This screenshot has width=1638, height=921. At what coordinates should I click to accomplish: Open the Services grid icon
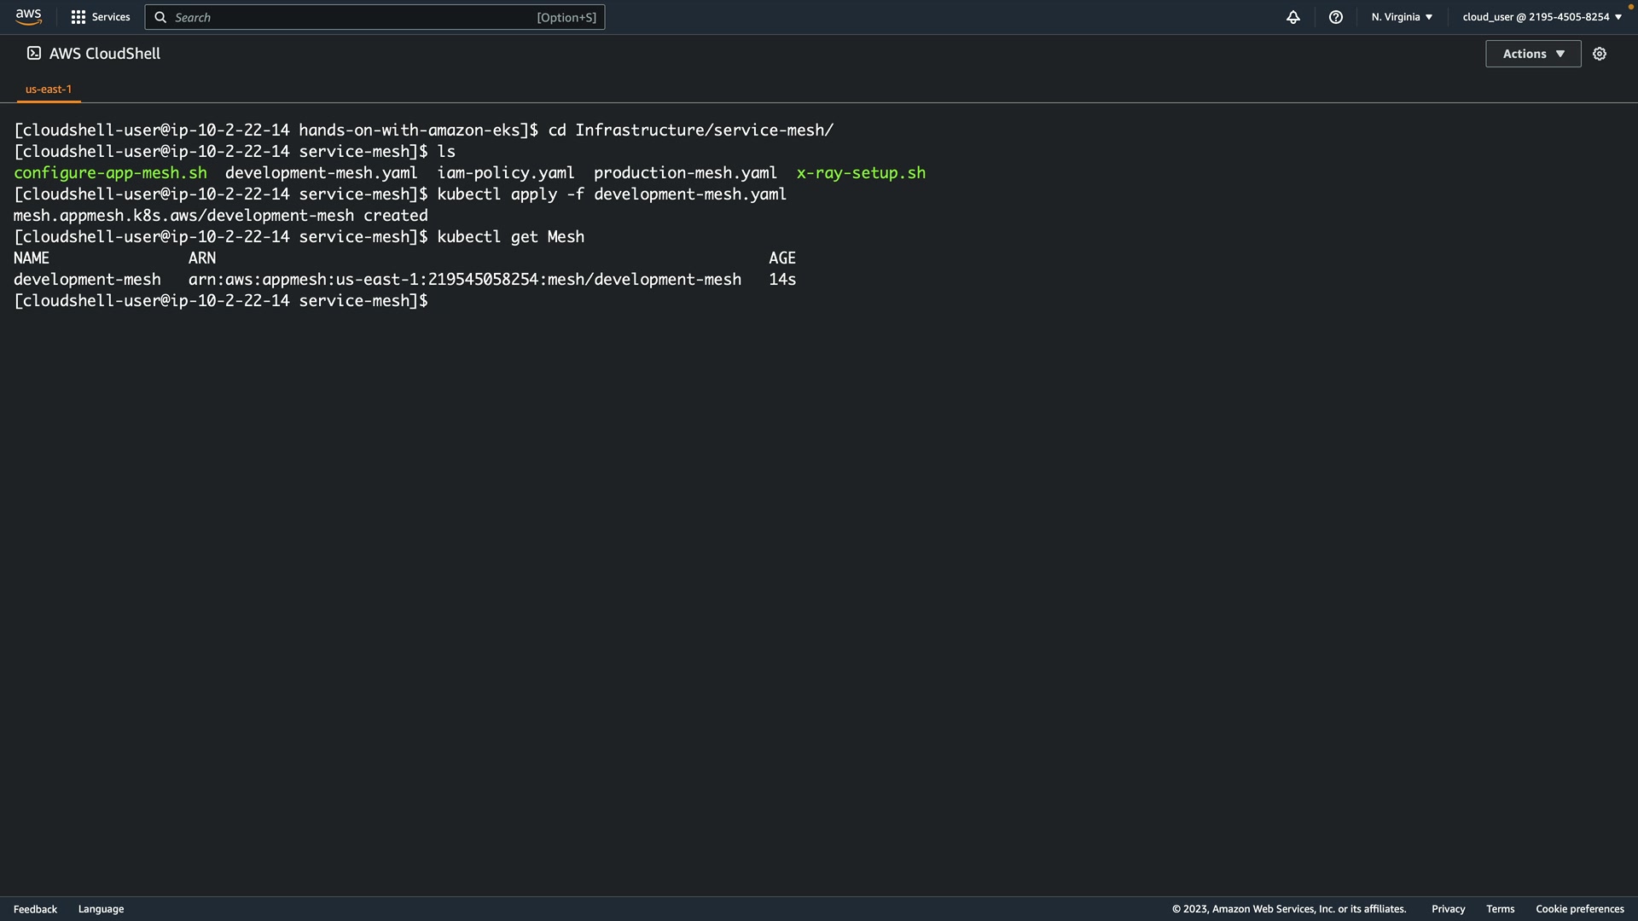[78, 17]
